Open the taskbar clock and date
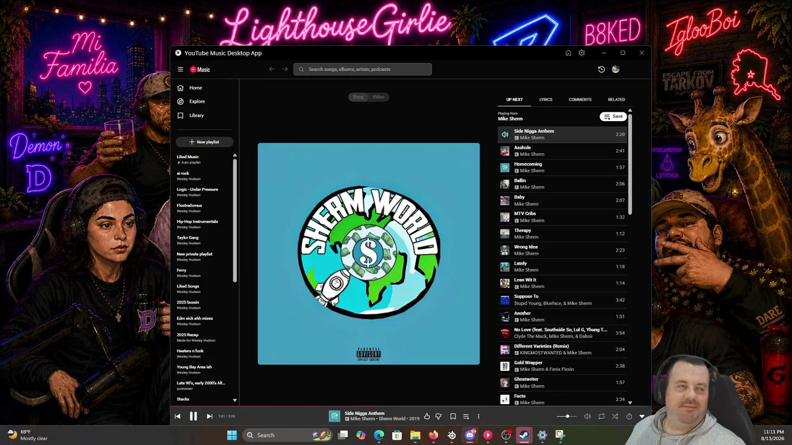This screenshot has height=445, width=792. pos(773,435)
